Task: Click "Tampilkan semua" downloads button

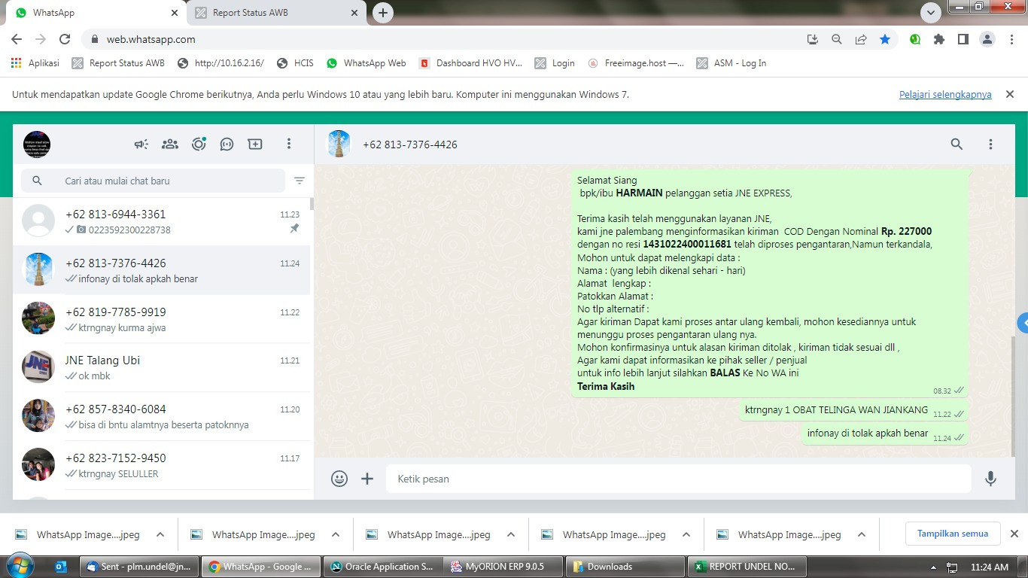Action: [x=953, y=534]
